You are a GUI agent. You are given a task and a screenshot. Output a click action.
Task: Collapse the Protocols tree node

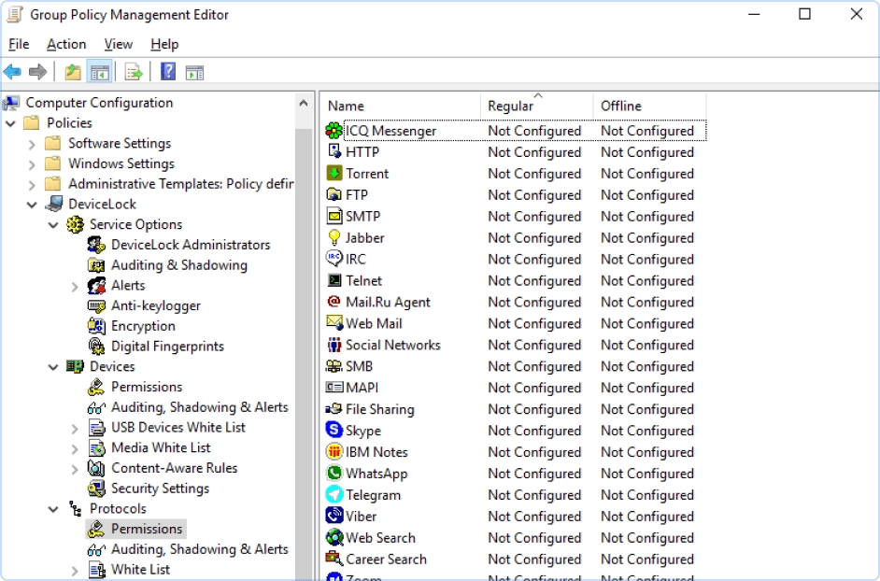(53, 509)
